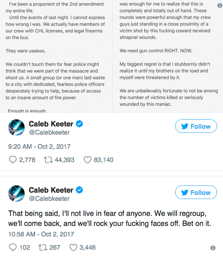This screenshot has width=223, height=257.
Task: Open the 9:20 AM - Oct 2, 2017 timestamp
Action: [39, 147]
